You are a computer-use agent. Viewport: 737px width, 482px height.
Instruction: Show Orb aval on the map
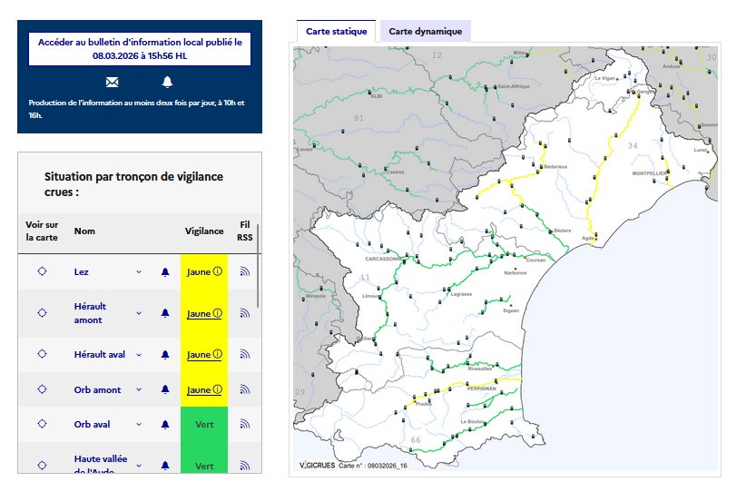[42, 424]
